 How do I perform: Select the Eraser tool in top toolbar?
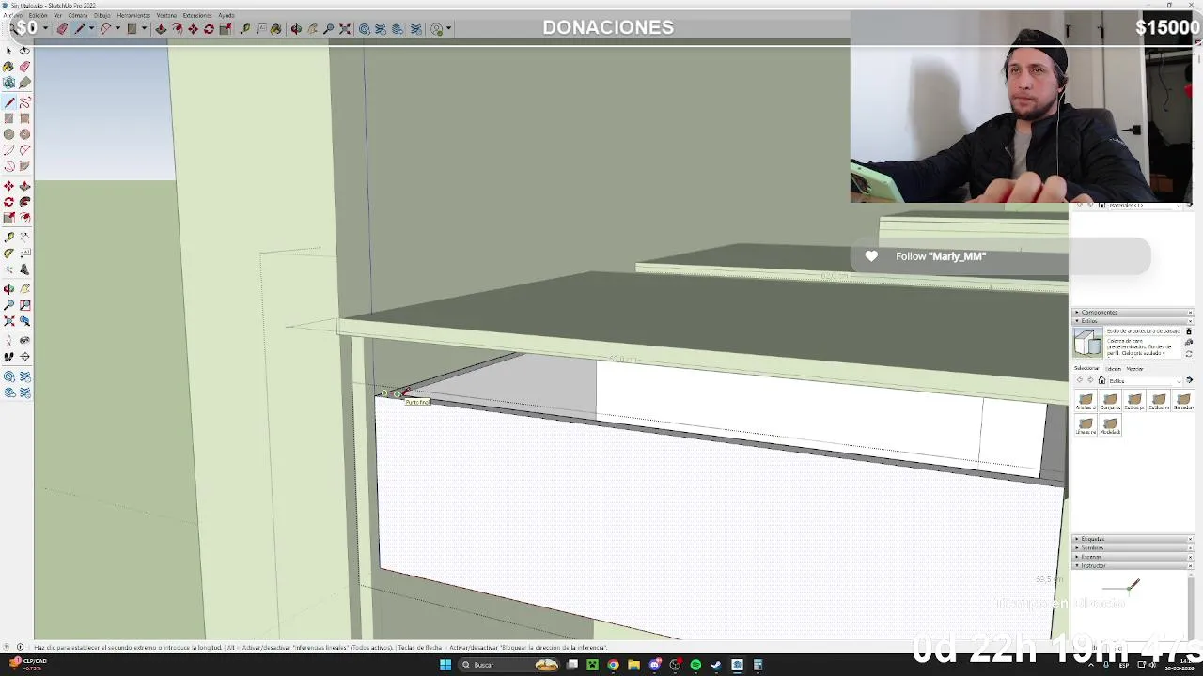(62, 29)
